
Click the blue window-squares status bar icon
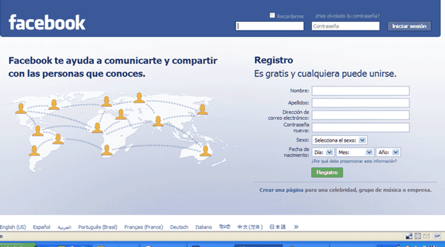pyautogui.click(x=409, y=236)
